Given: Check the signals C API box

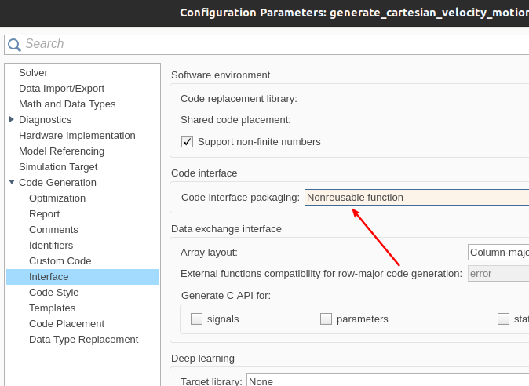Looking at the screenshot, I should 197,319.
